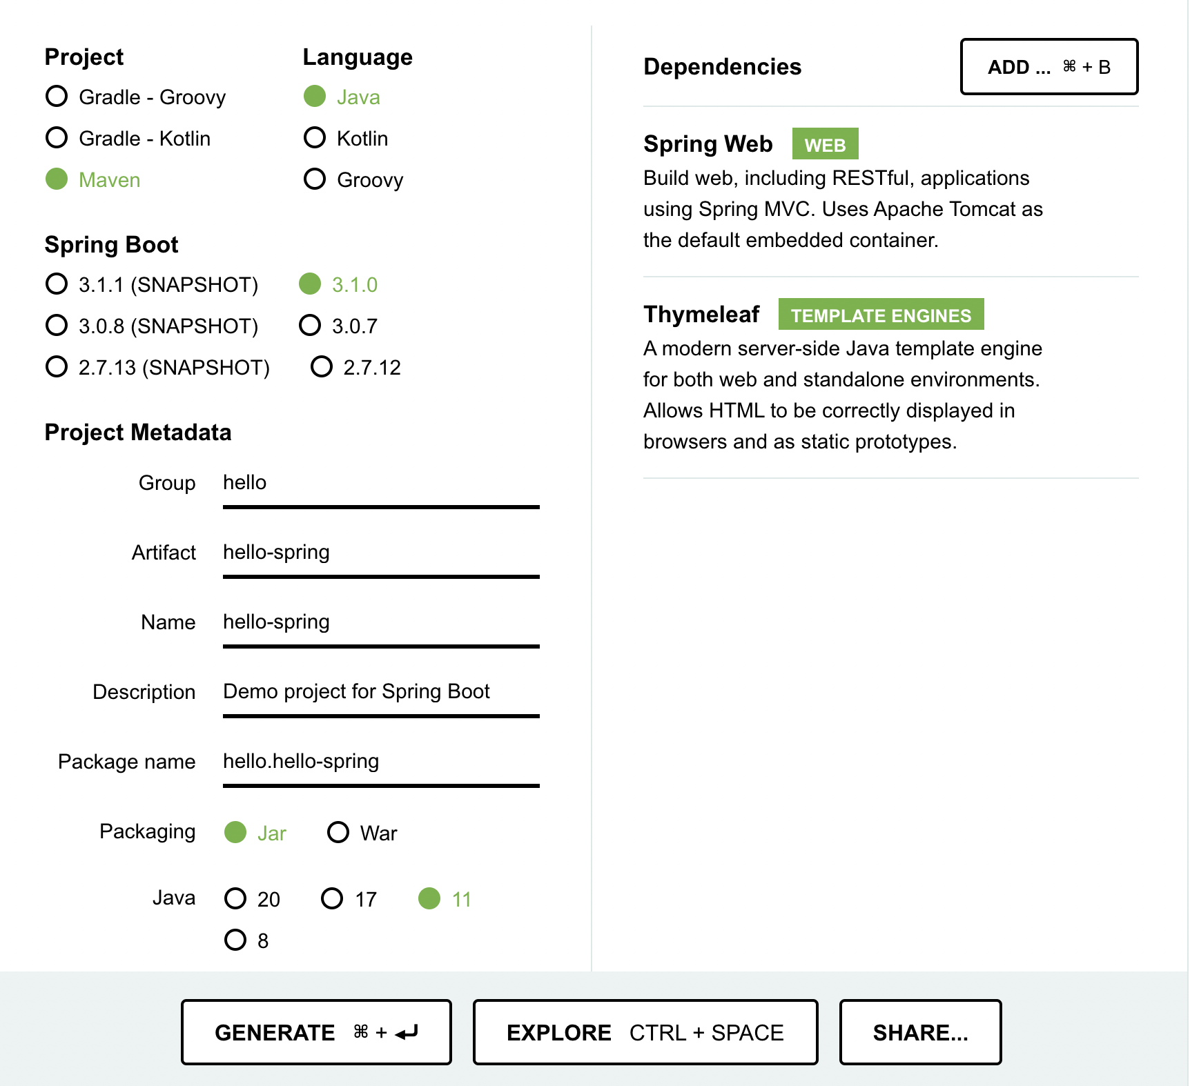This screenshot has width=1190, height=1086.
Task: Select Spring Boot 3.1.1 (SNAPSHOT)
Action: 151,284
